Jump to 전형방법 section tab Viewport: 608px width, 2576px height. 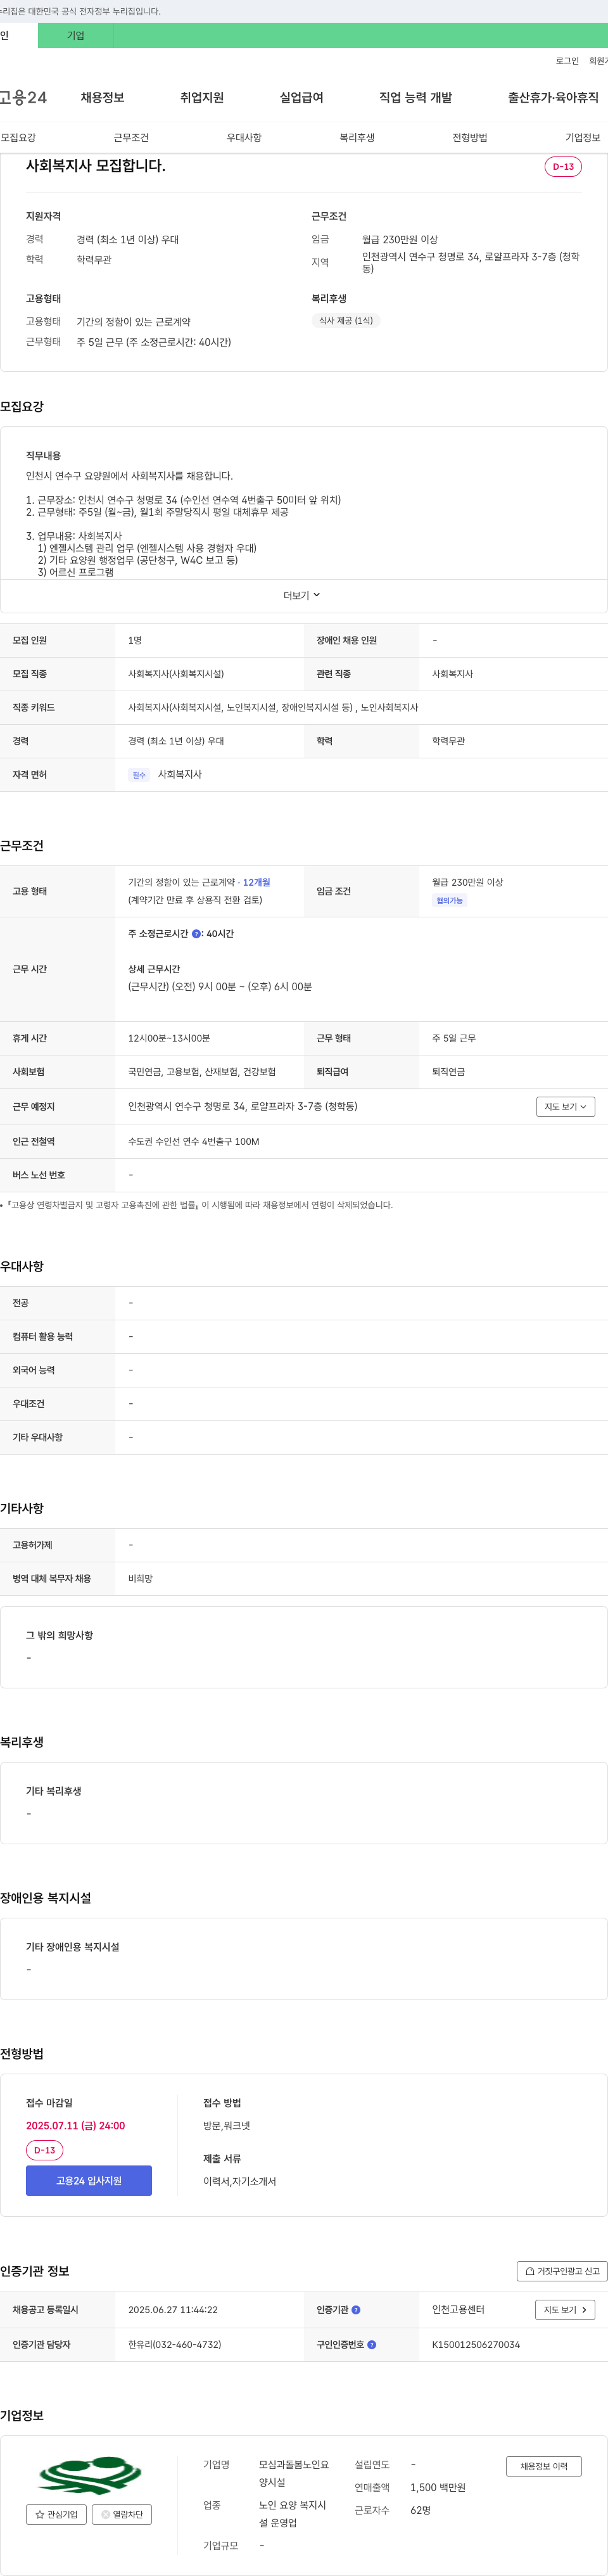[x=470, y=137]
